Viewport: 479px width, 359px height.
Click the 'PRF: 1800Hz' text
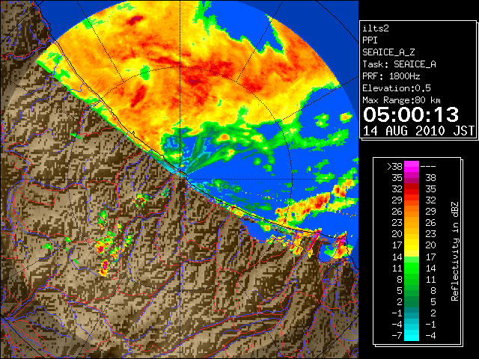(x=391, y=76)
